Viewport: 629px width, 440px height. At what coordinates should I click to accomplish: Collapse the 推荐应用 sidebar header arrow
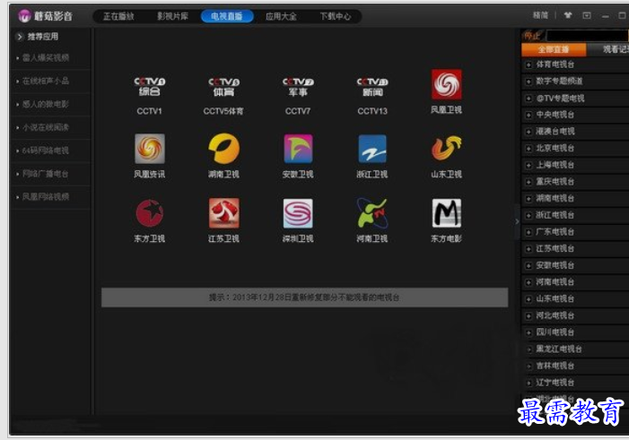[20, 37]
